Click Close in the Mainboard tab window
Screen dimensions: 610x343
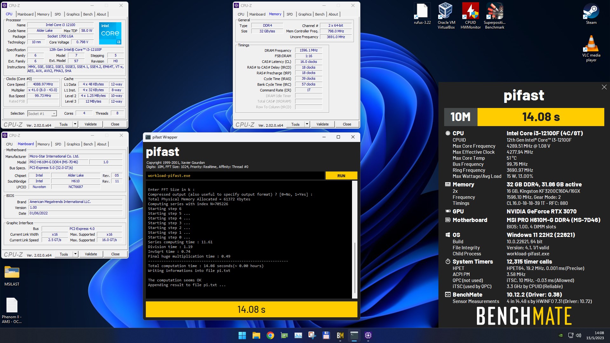point(115,254)
